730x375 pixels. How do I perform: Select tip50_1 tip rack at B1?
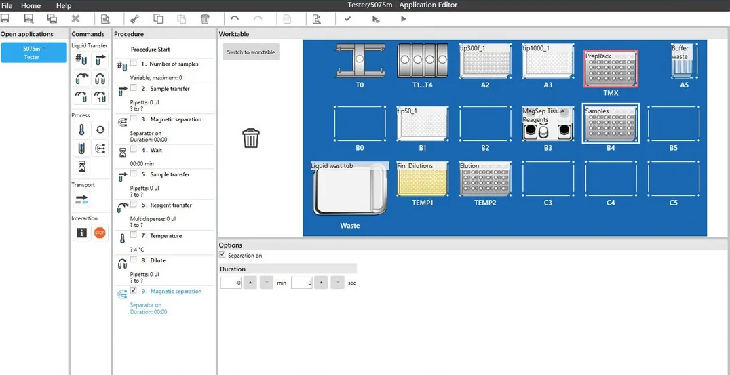(x=422, y=124)
